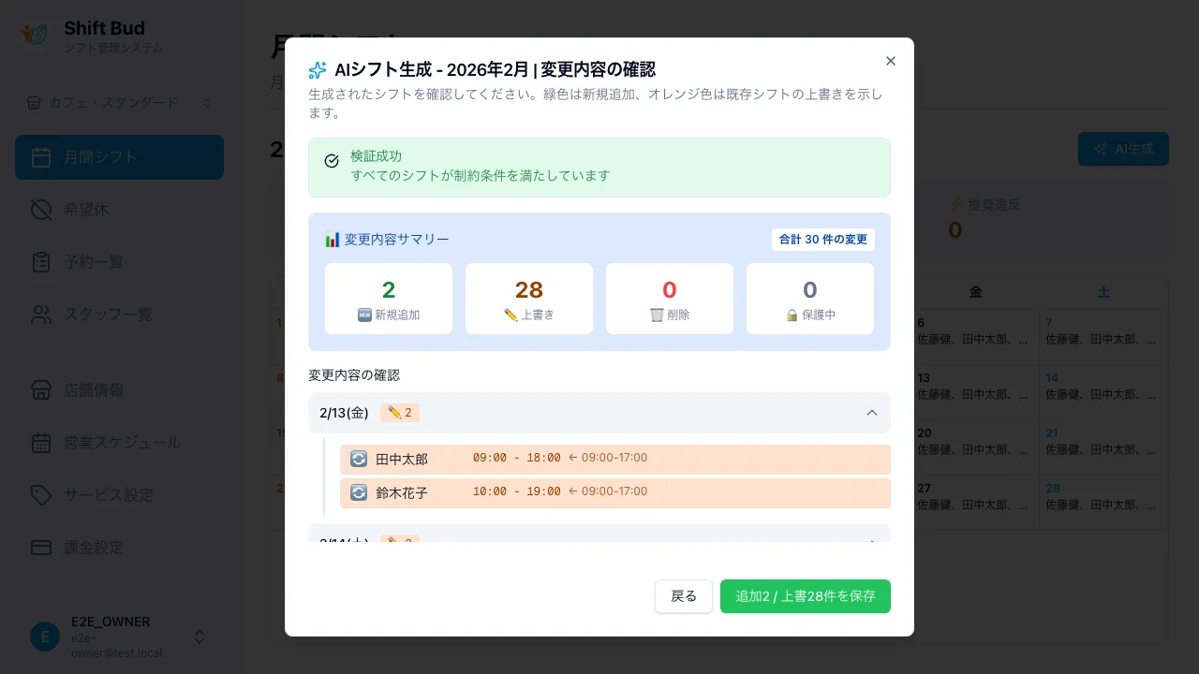Click the 戻る button

coord(684,596)
